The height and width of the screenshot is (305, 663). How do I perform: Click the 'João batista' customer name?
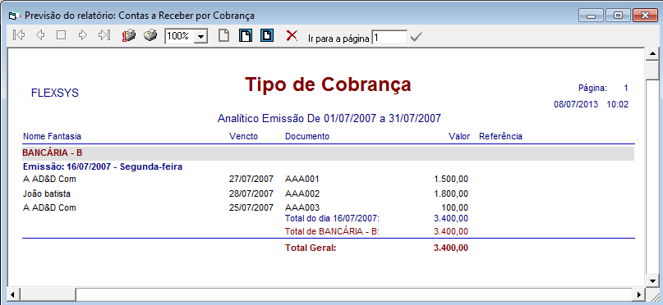point(47,193)
